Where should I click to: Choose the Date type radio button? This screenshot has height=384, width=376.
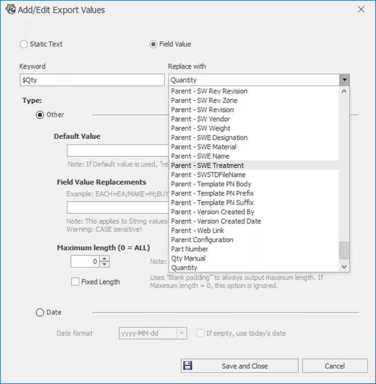[40, 313]
